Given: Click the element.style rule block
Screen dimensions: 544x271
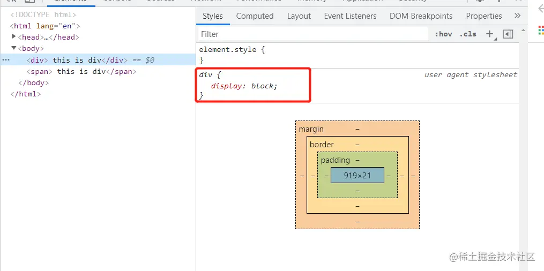Looking at the screenshot, I should click(x=357, y=55).
